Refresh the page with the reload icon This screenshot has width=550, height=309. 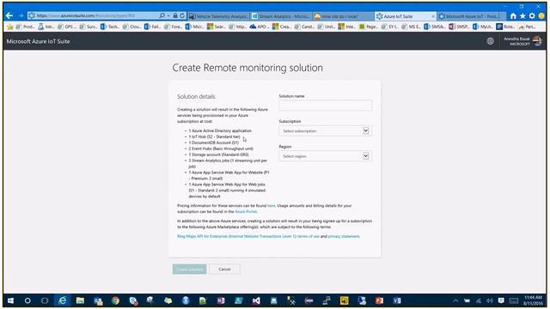point(182,15)
